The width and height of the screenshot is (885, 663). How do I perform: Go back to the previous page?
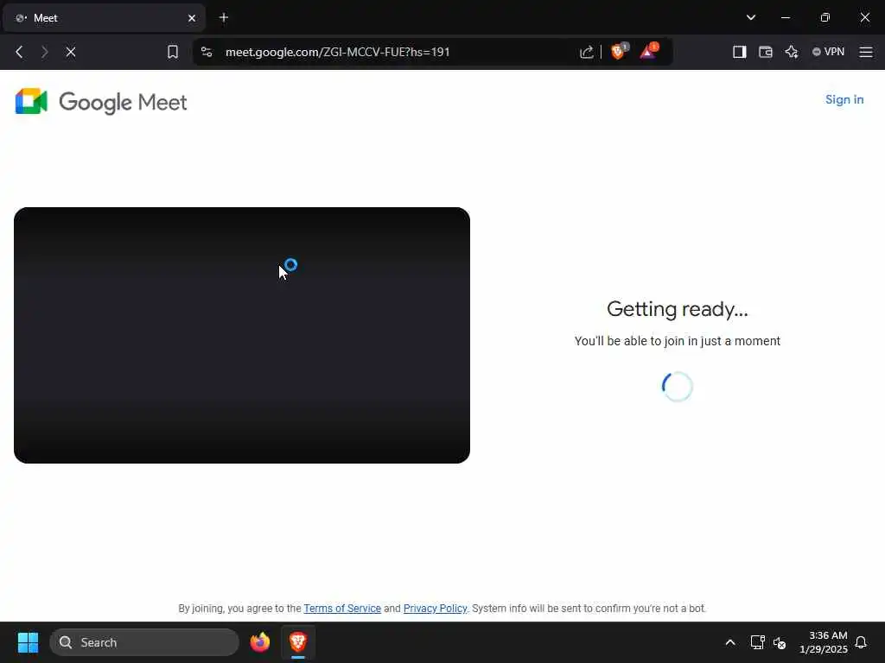click(x=19, y=52)
